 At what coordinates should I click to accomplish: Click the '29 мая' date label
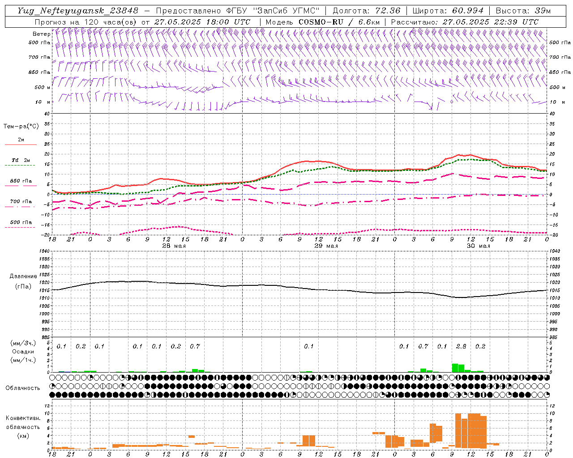(326, 246)
